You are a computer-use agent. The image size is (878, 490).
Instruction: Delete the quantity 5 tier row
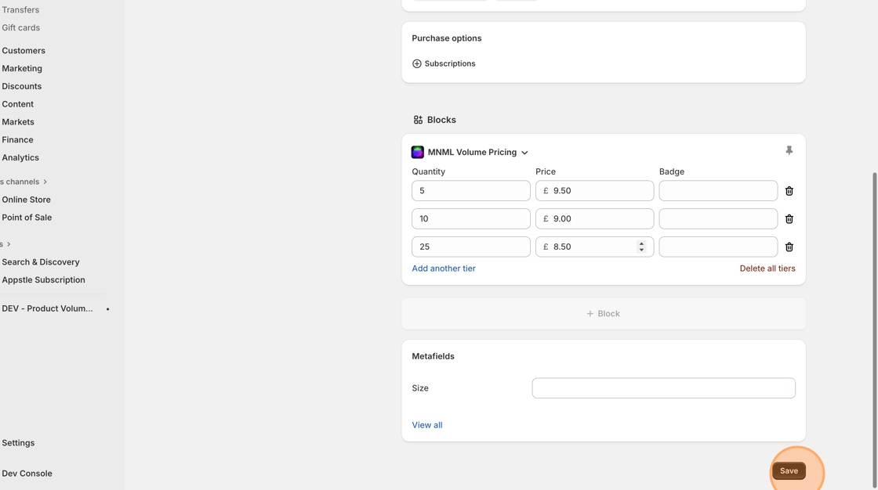(x=789, y=191)
